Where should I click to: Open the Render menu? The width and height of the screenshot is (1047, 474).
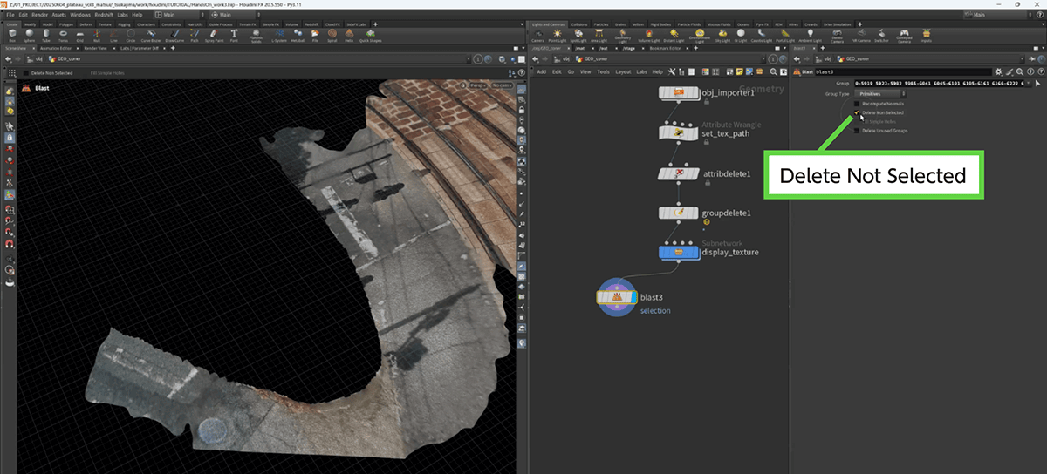click(x=41, y=15)
